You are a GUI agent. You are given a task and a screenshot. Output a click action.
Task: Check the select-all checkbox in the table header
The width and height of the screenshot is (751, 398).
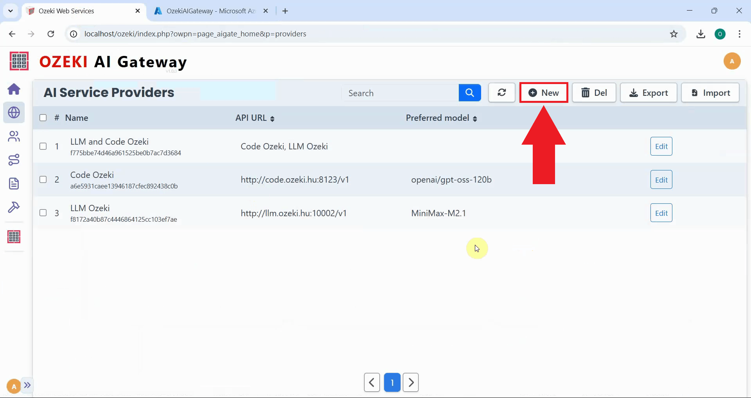click(x=43, y=117)
